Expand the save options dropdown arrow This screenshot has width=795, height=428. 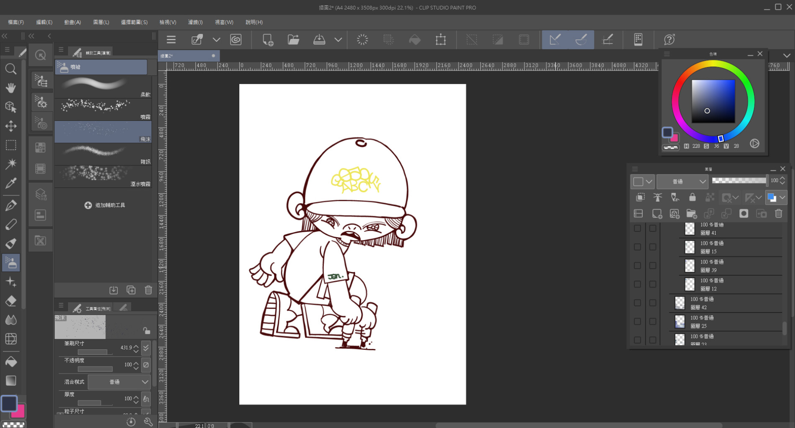(x=338, y=40)
